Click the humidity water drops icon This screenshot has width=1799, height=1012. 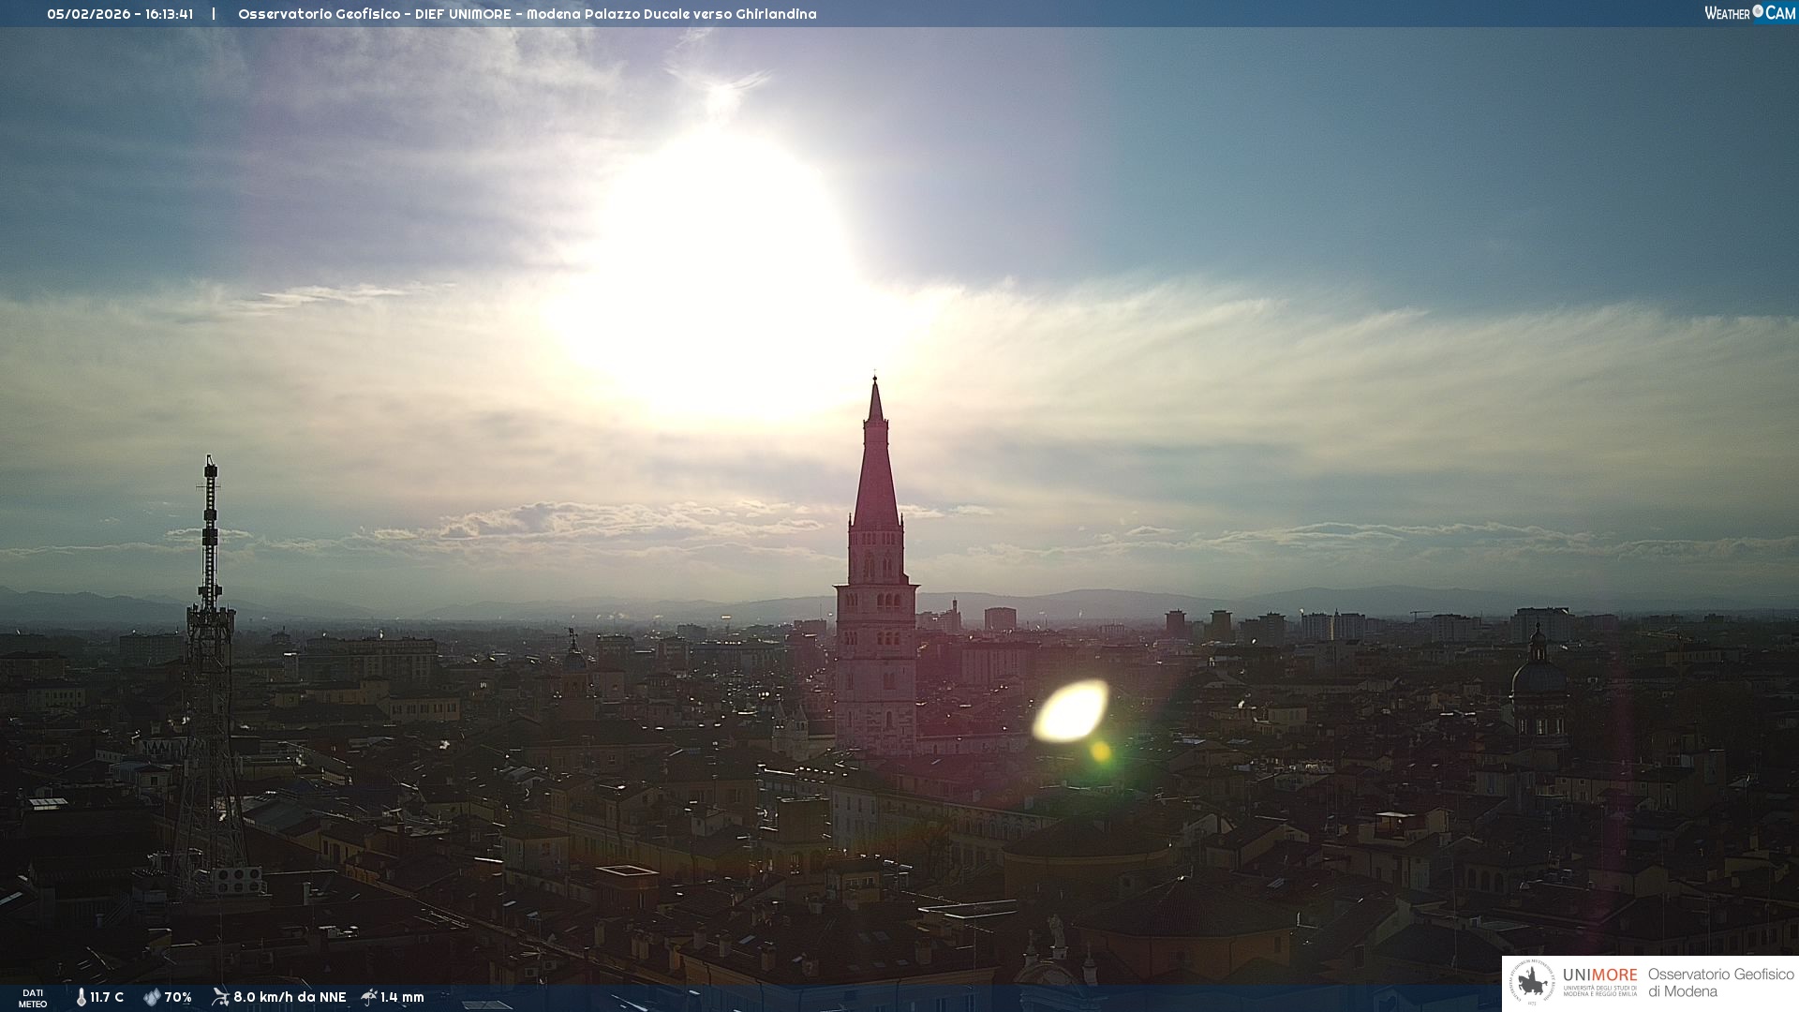[x=151, y=997]
